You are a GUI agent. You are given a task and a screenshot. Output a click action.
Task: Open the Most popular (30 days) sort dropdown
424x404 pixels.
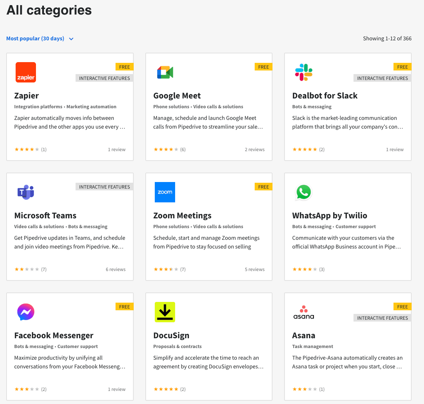(x=35, y=39)
